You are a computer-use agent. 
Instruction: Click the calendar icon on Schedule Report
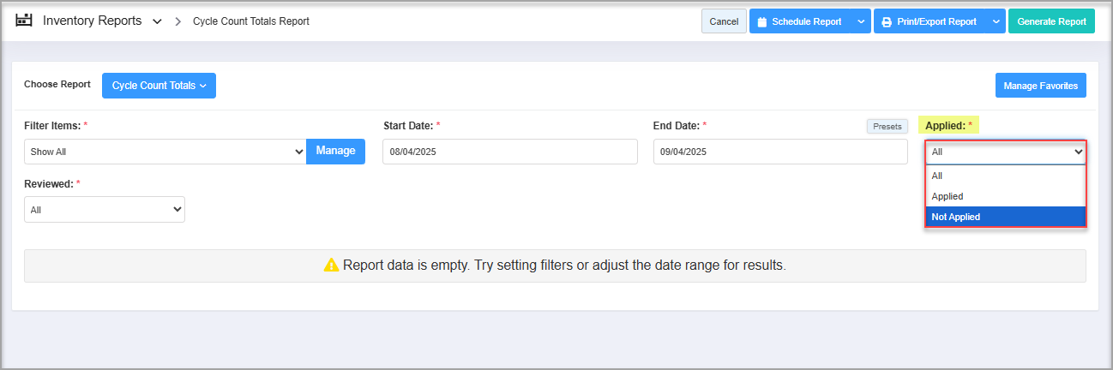tap(761, 22)
